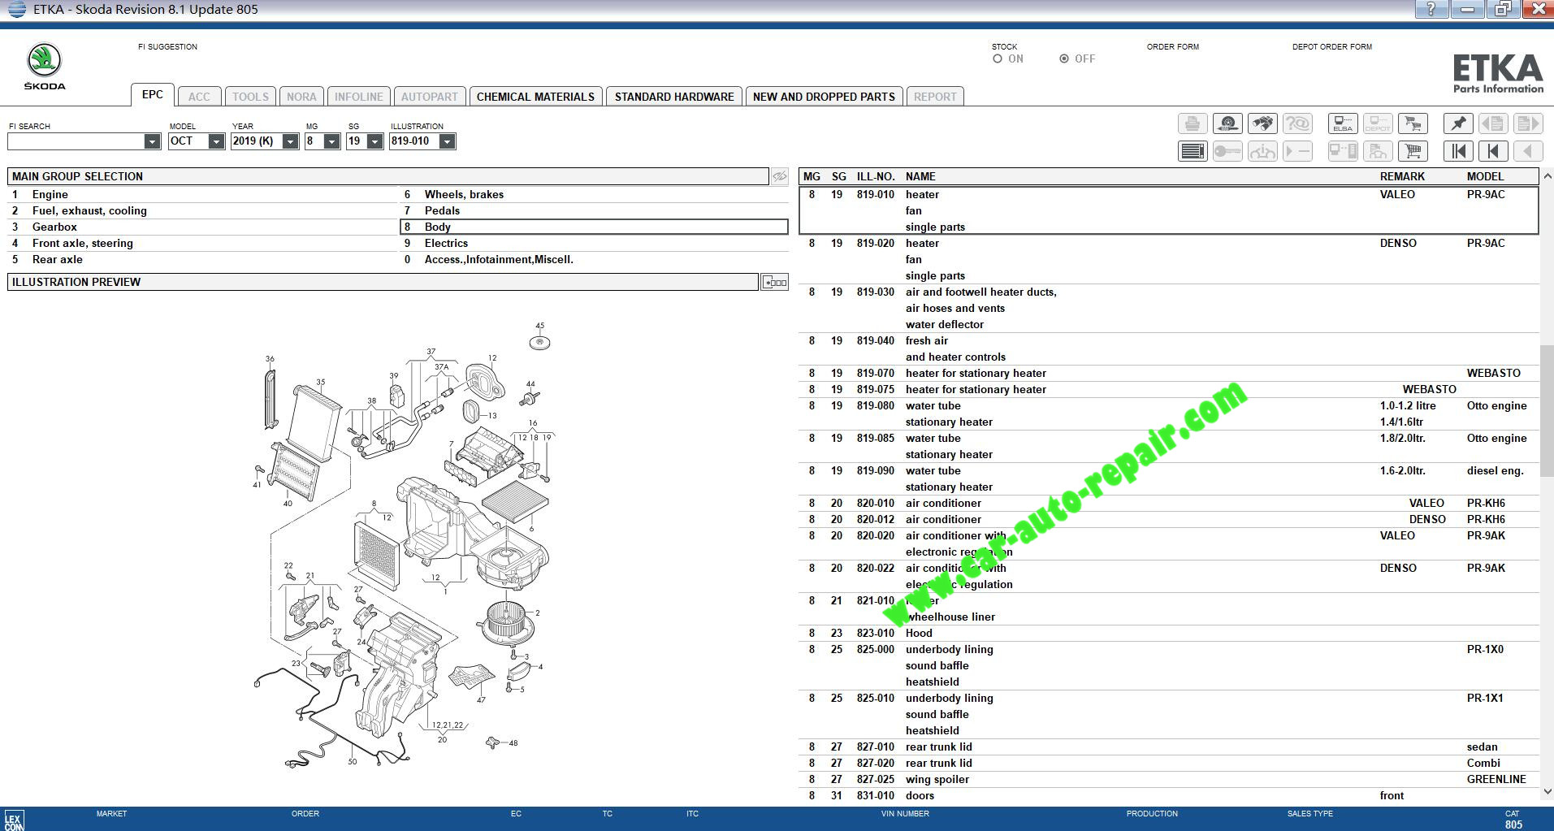Open the MG dropdown showing 8
This screenshot has height=831, width=1554.
(x=331, y=141)
